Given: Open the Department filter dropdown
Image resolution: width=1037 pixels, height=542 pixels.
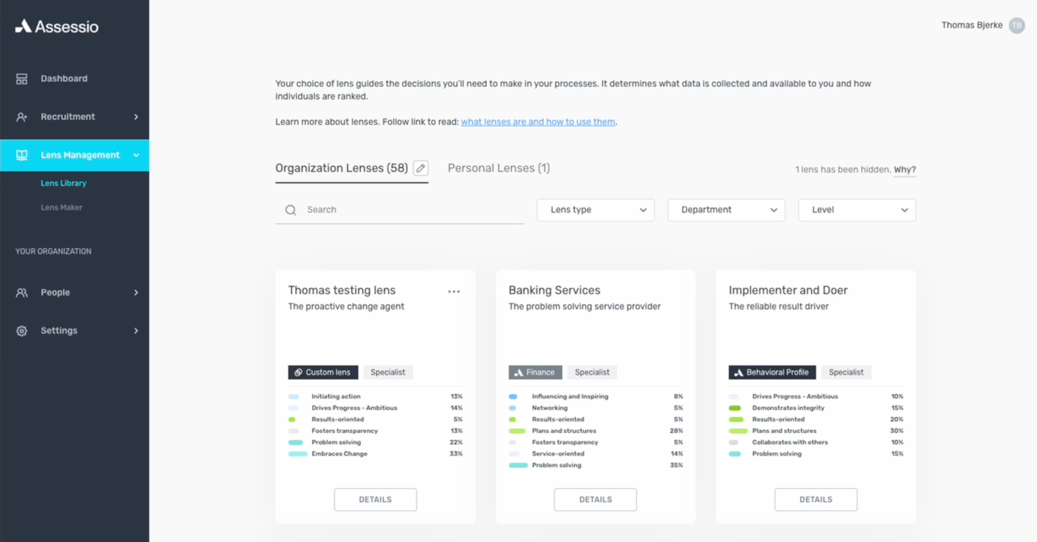Looking at the screenshot, I should pyautogui.click(x=726, y=210).
